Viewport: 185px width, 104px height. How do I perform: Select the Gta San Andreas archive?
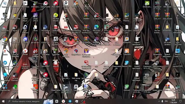157,29
